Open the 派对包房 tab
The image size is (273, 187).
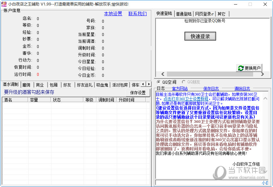point(120,85)
